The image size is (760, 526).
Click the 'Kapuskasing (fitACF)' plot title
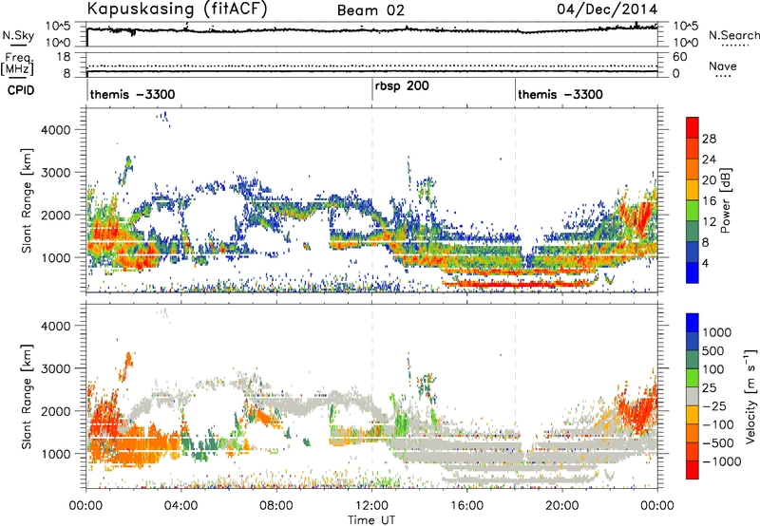click(177, 9)
